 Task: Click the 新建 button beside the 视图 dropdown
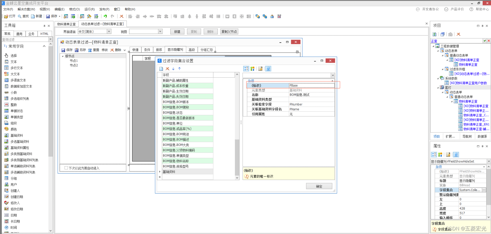coord(177,32)
